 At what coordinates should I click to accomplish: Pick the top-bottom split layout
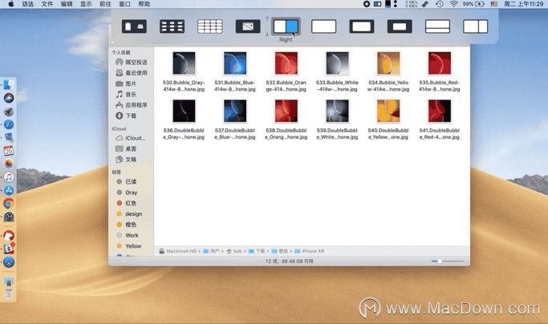pos(437,26)
